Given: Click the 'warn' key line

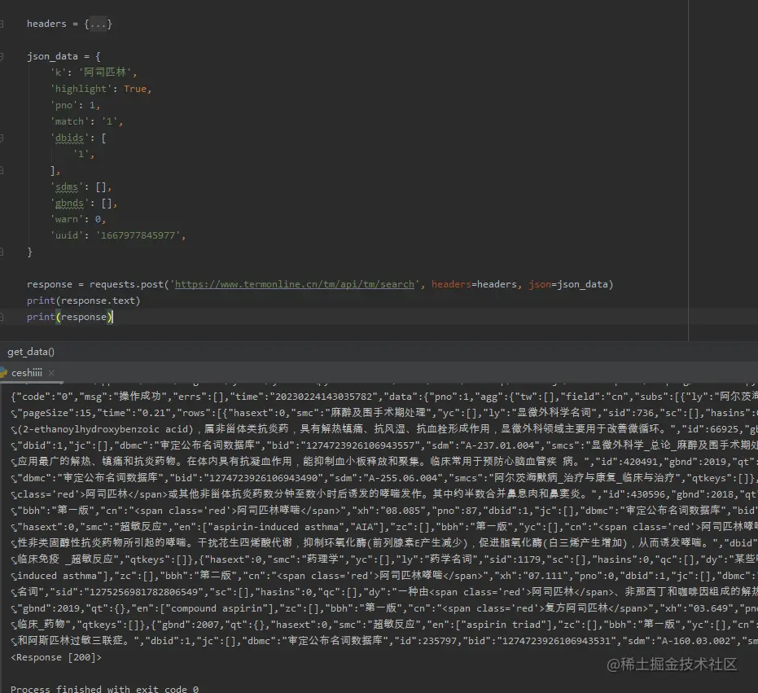Looking at the screenshot, I should click(x=78, y=219).
